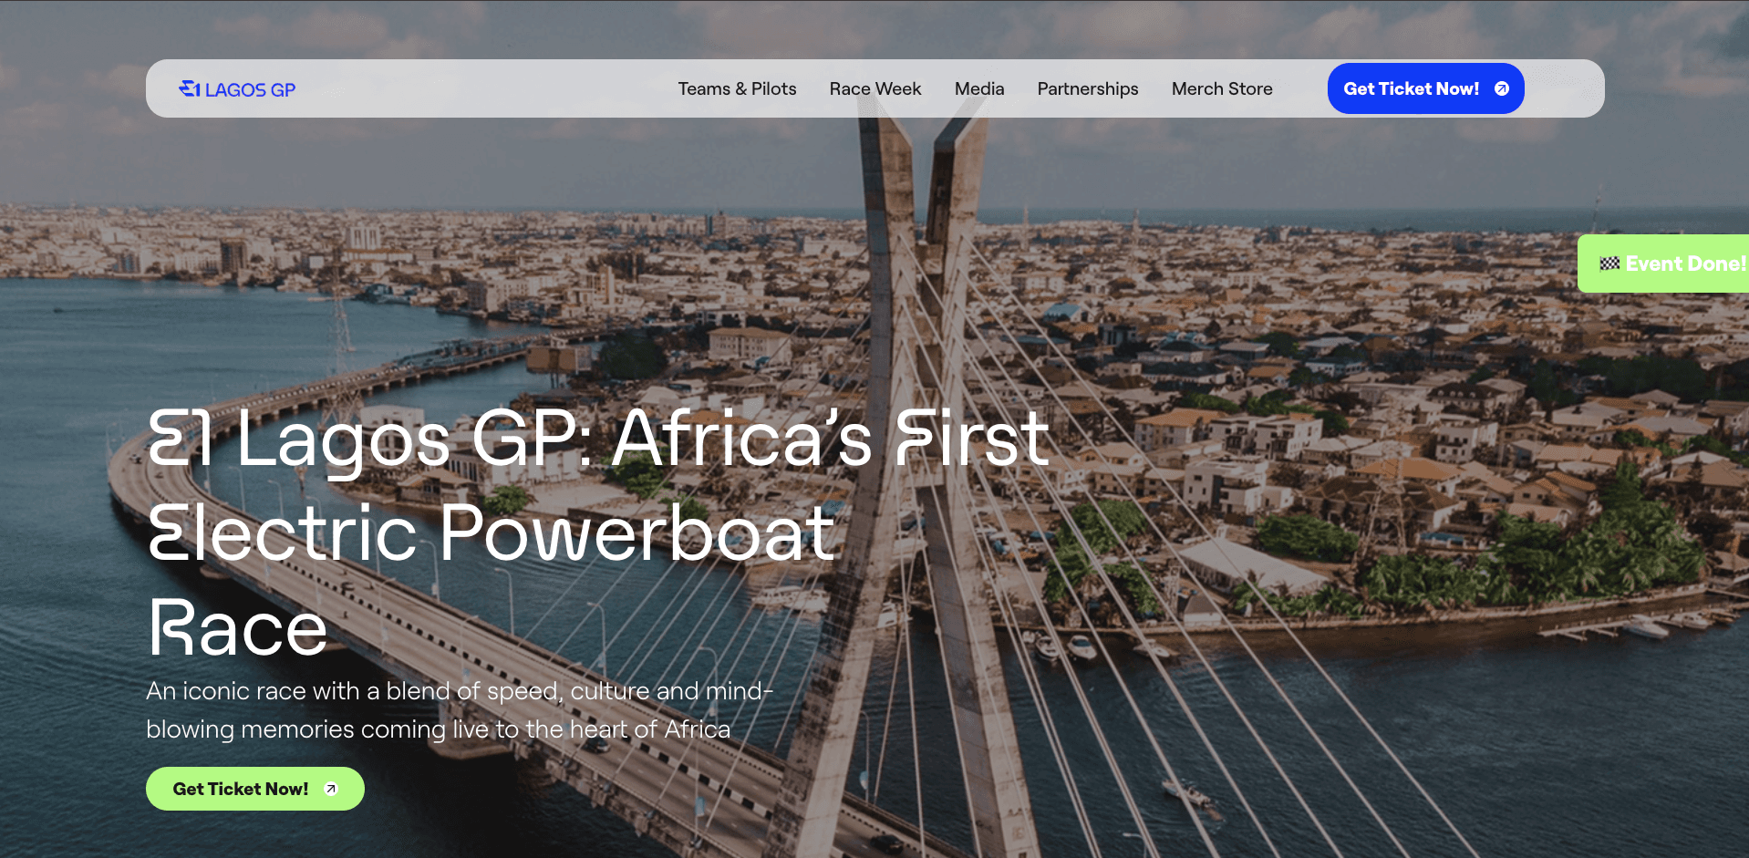Click the 'Electric Powerboat' headline line

(x=492, y=533)
